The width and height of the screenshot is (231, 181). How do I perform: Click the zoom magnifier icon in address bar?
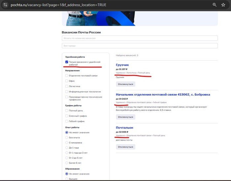(x=214, y=5)
